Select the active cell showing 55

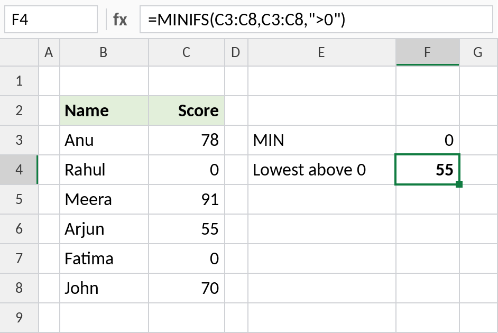coord(428,170)
